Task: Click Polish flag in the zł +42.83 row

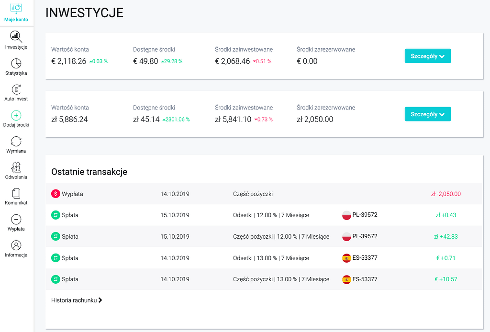Action: pyautogui.click(x=346, y=237)
